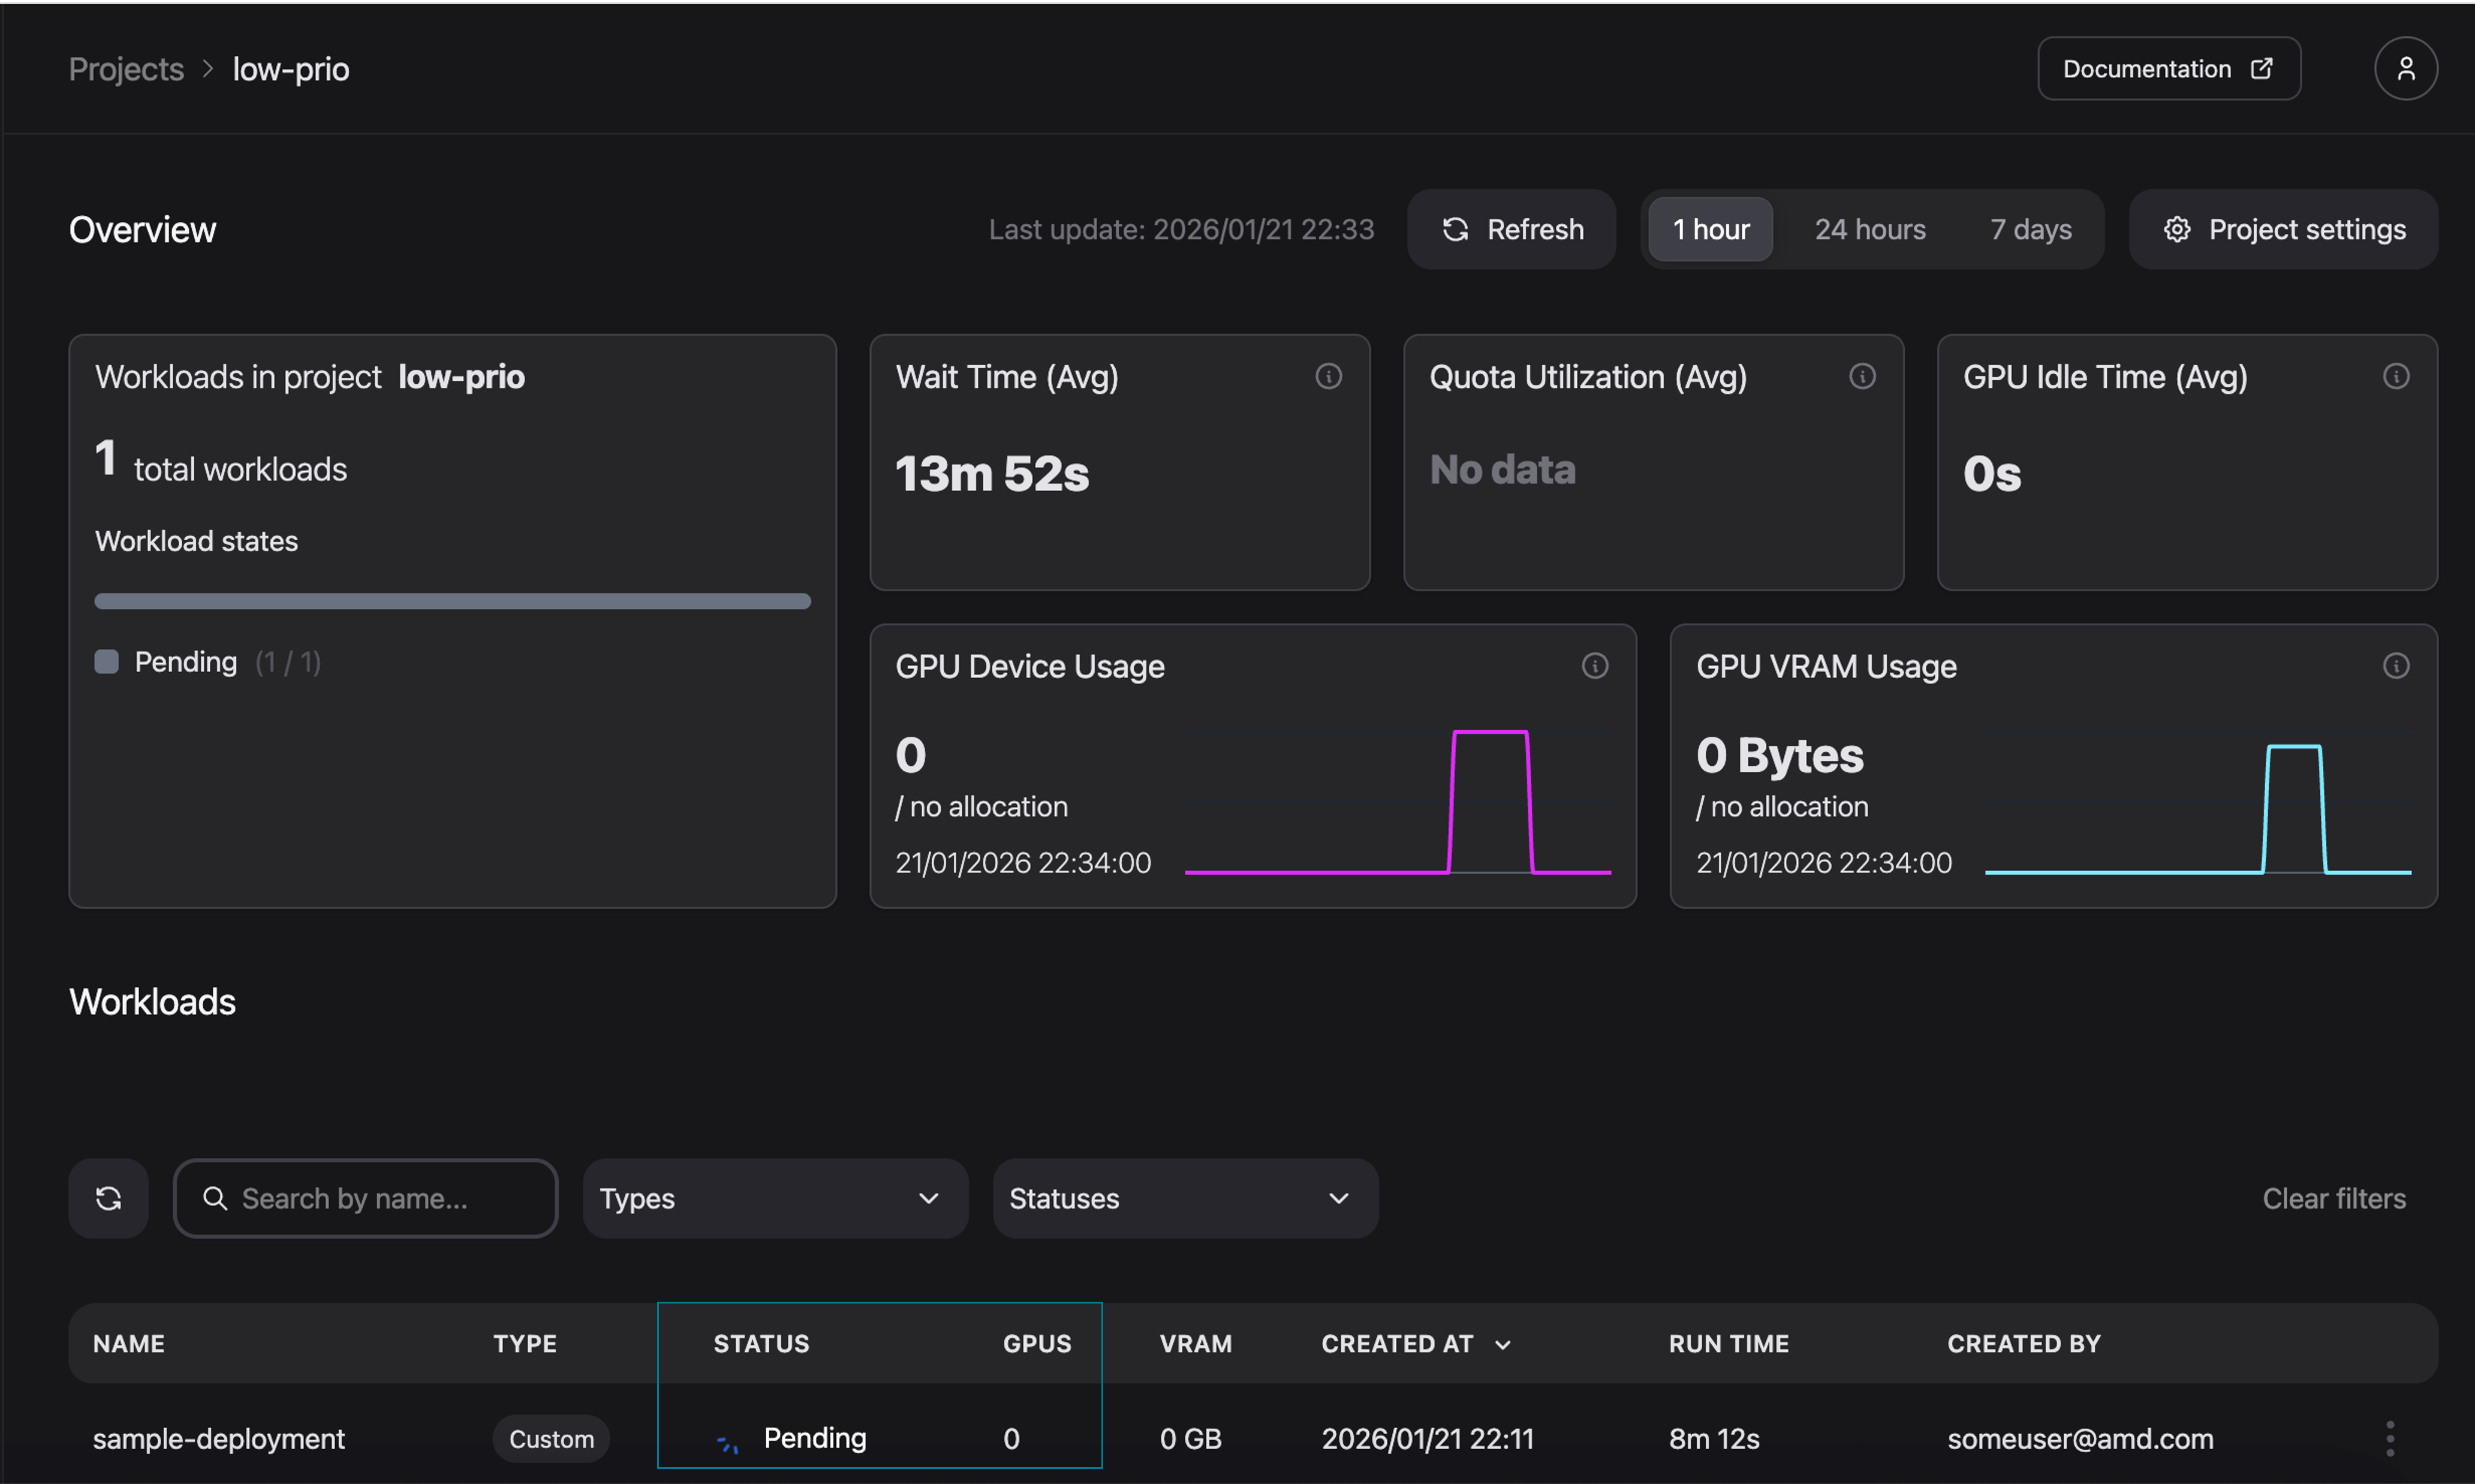Switch to 7 days time range
Viewport: 2475px width, 1484px height.
[2030, 230]
